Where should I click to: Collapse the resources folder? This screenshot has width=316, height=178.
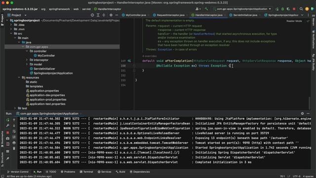[x=19, y=78]
